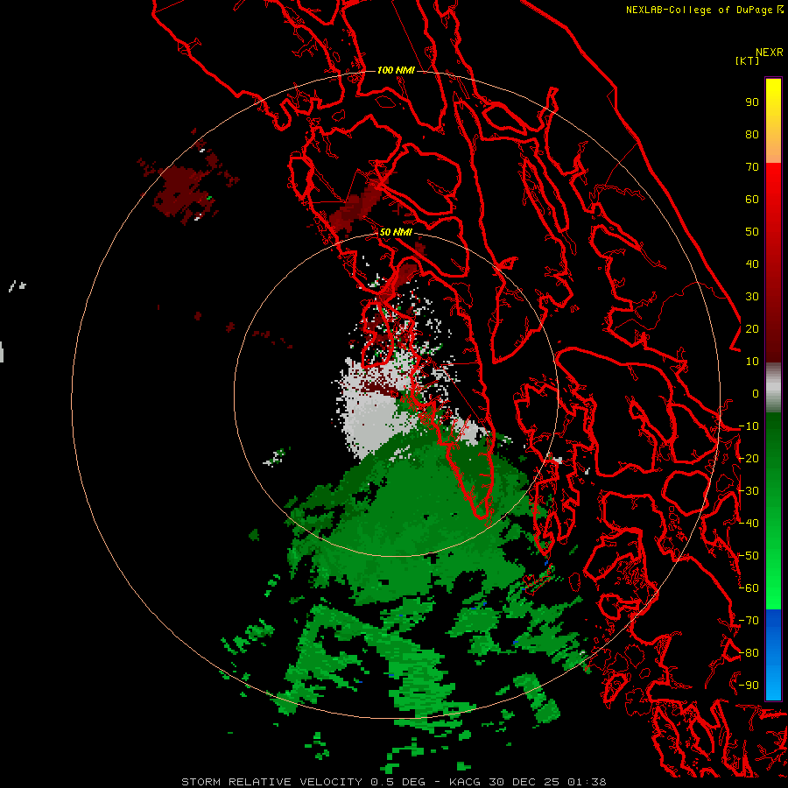Click the -90 value on velocity scale
This screenshot has height=788, width=788.
click(x=749, y=686)
